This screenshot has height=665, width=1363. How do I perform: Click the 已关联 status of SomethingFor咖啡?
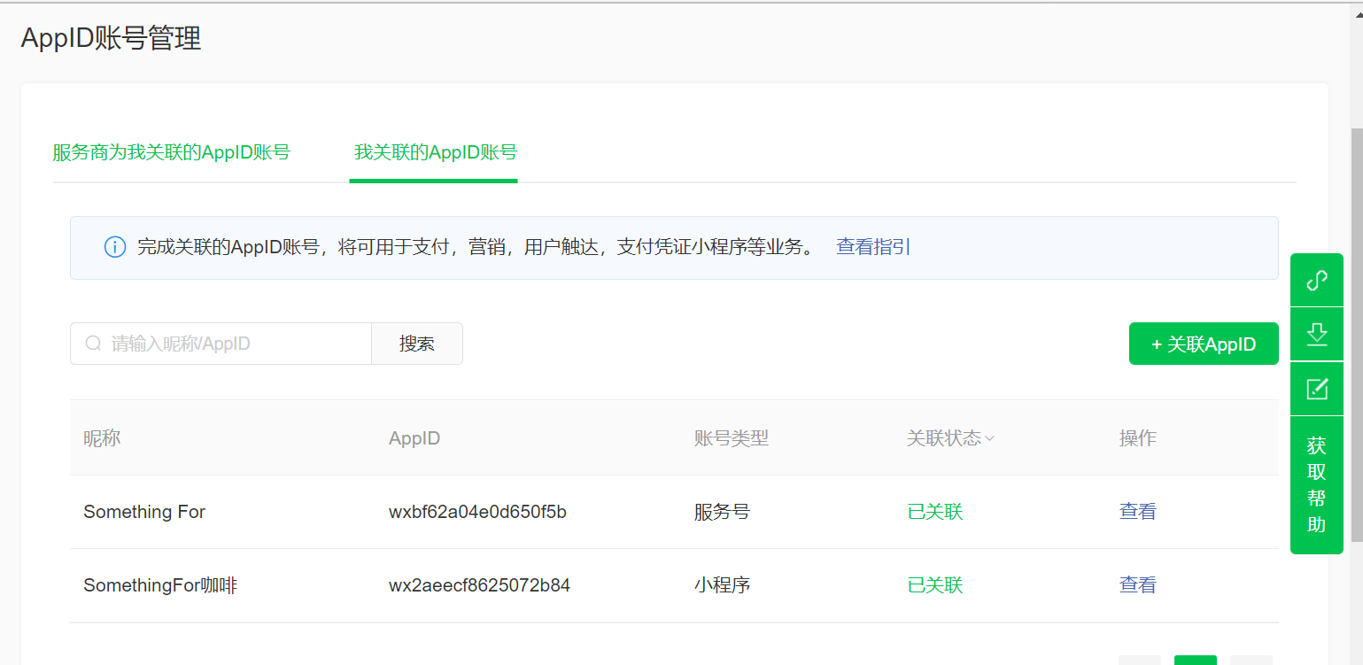click(934, 584)
